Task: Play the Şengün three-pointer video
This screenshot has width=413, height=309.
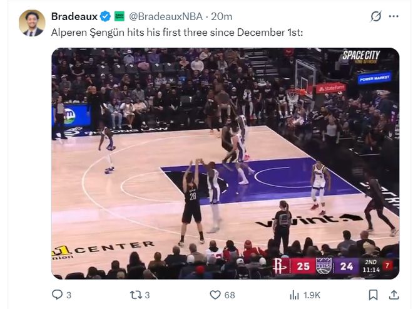Action: pos(225,164)
